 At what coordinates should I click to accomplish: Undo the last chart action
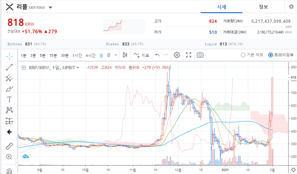click(x=157, y=55)
